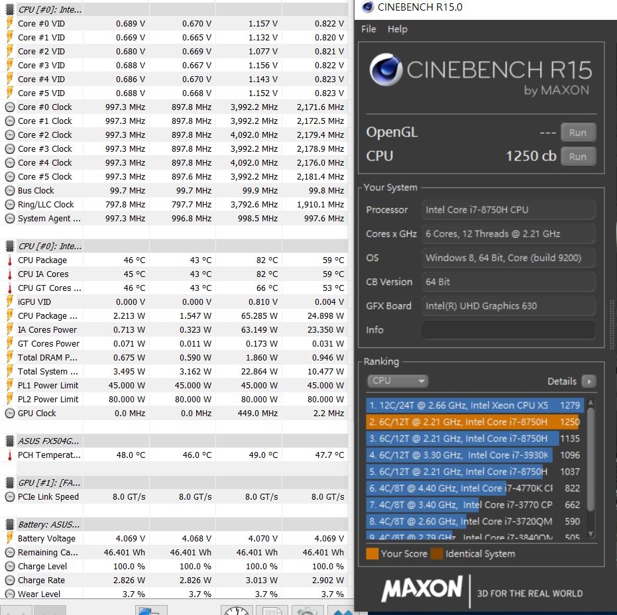Click the 65.285 W CPU Package power value
The width and height of the screenshot is (617, 615).
(x=259, y=316)
